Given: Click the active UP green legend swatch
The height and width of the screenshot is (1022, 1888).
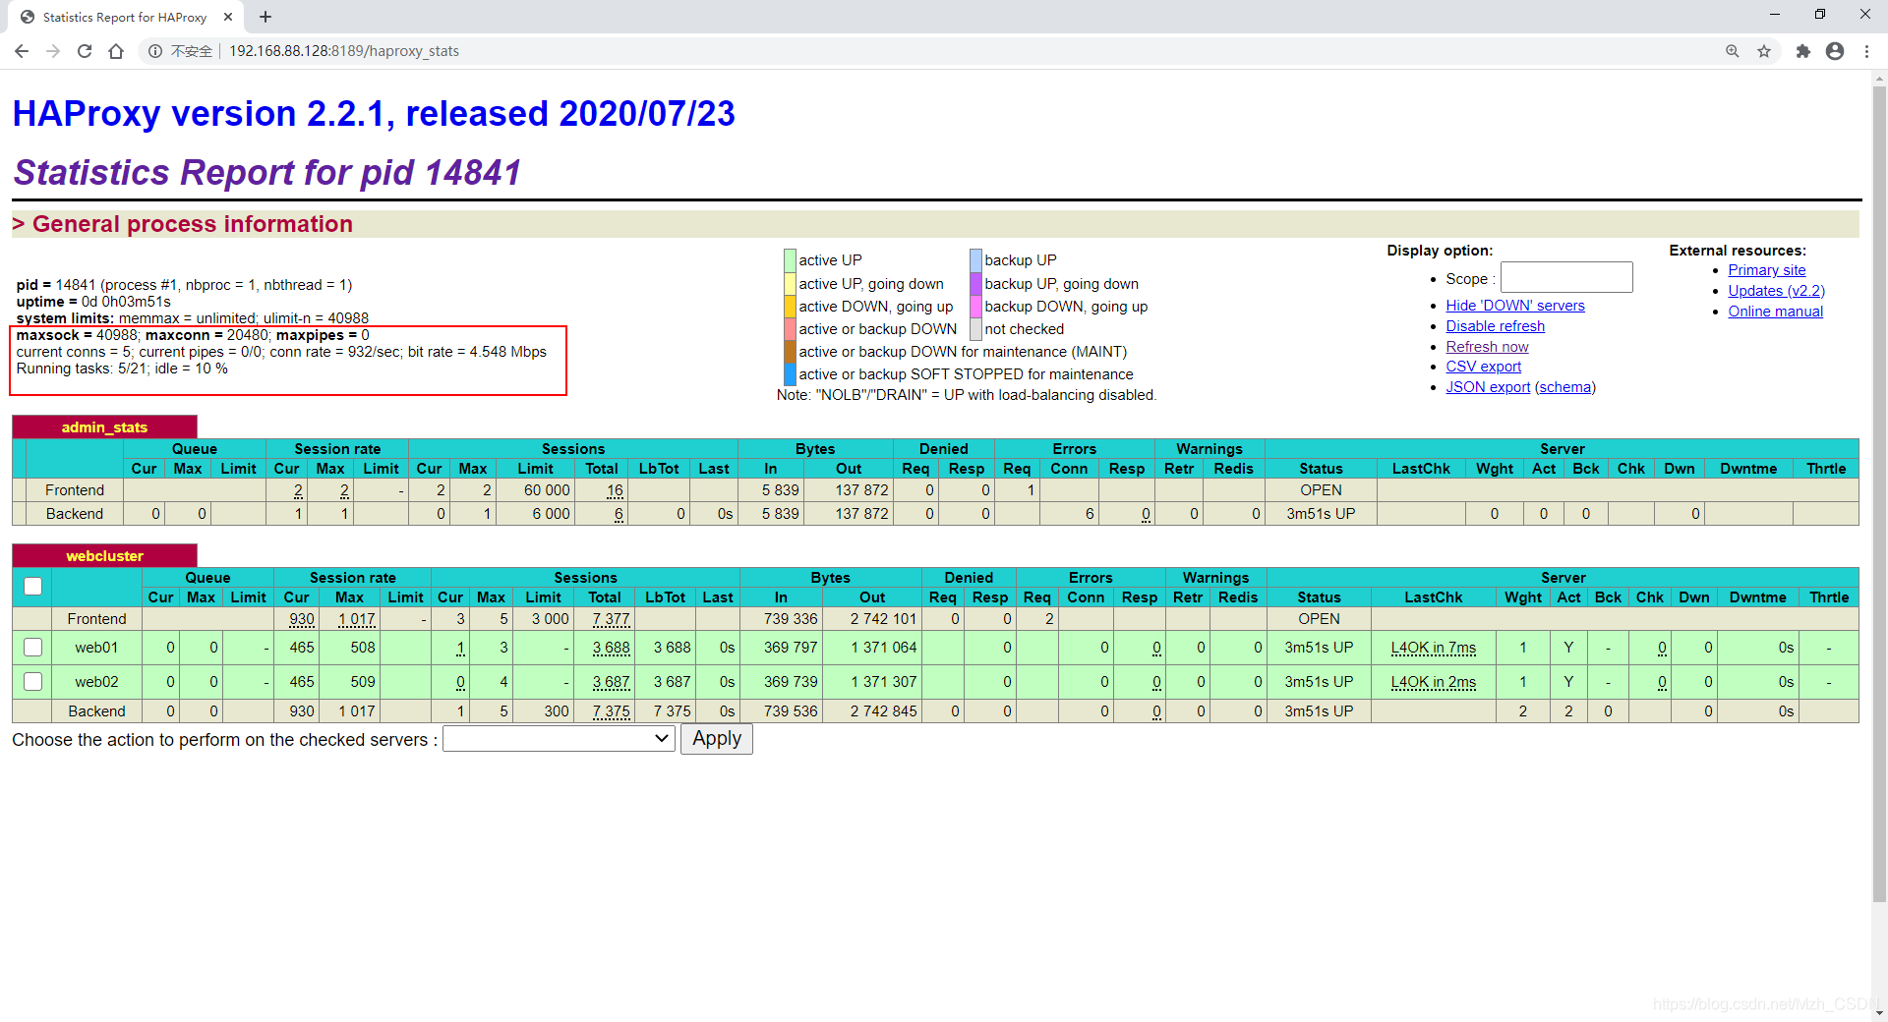Looking at the screenshot, I should [790, 260].
